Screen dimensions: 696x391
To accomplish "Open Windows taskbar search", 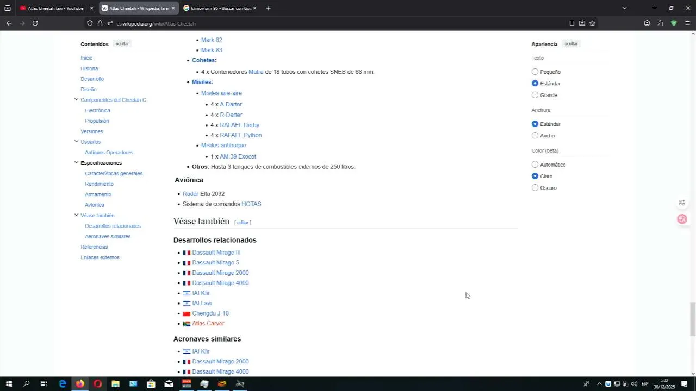I will pos(26,384).
